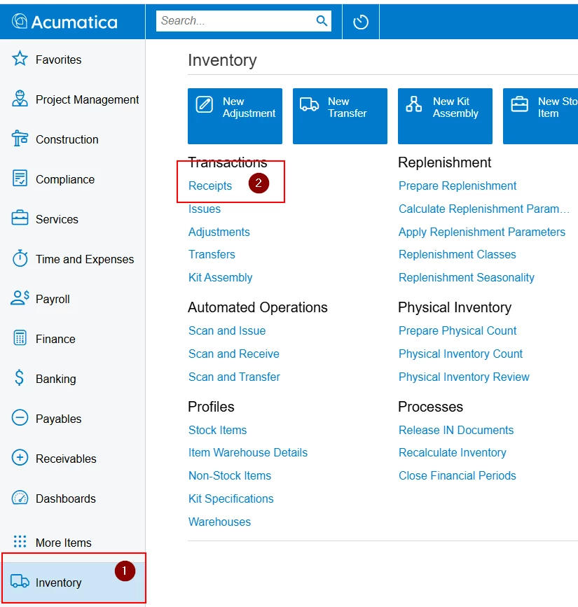578x607 pixels.
Task: Click the New Kit Assembly tile
Action: (x=445, y=116)
